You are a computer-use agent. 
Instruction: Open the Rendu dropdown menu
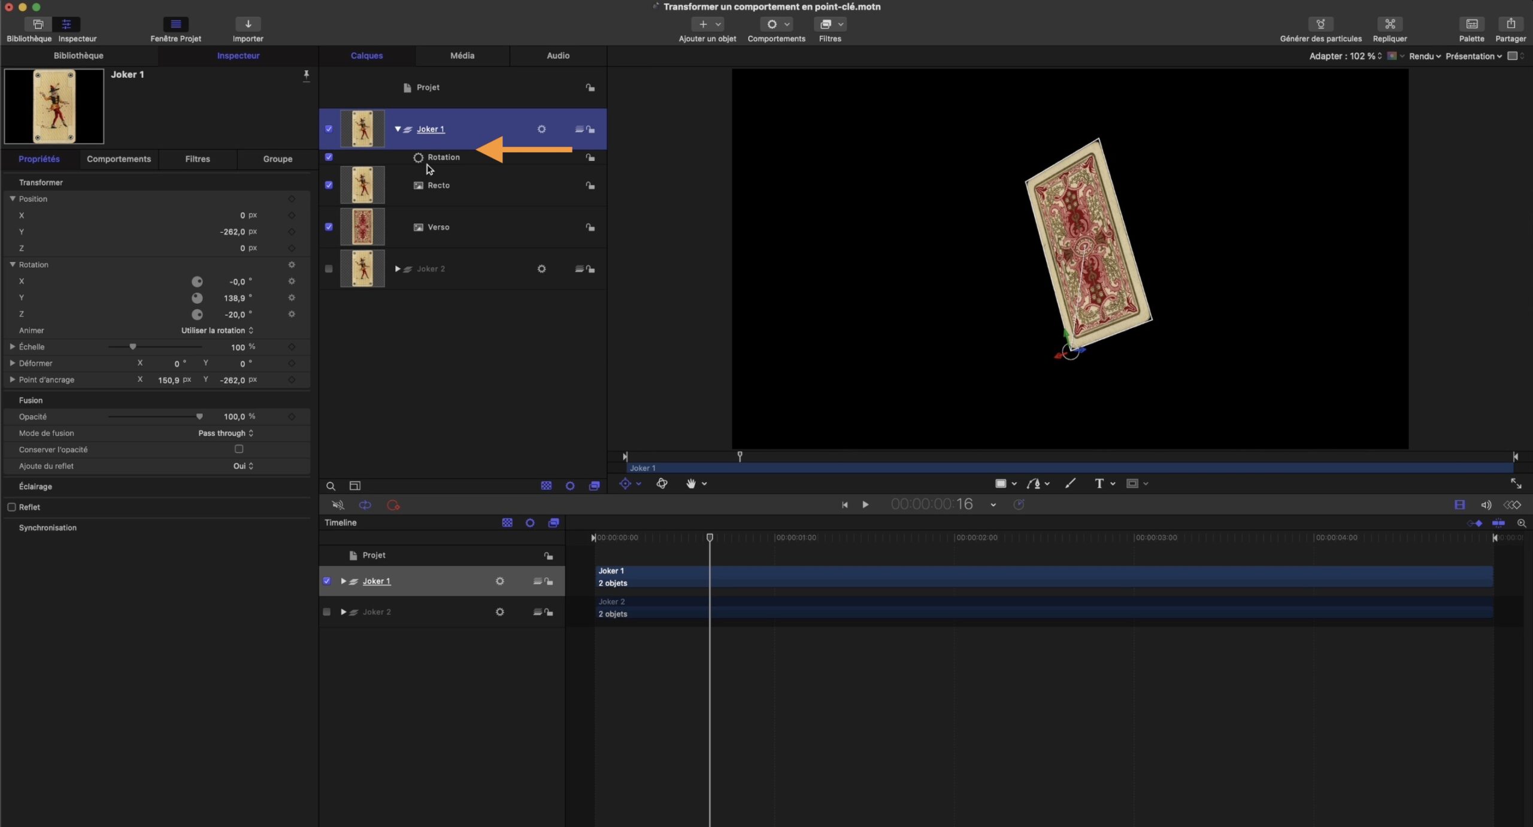pos(1425,56)
